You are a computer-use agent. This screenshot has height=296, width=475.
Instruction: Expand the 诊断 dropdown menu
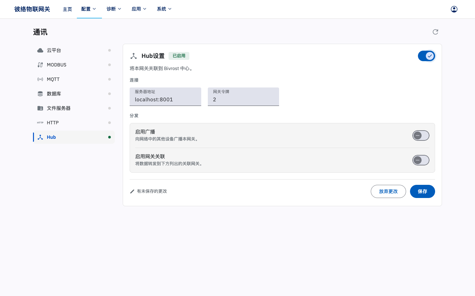coord(114,9)
